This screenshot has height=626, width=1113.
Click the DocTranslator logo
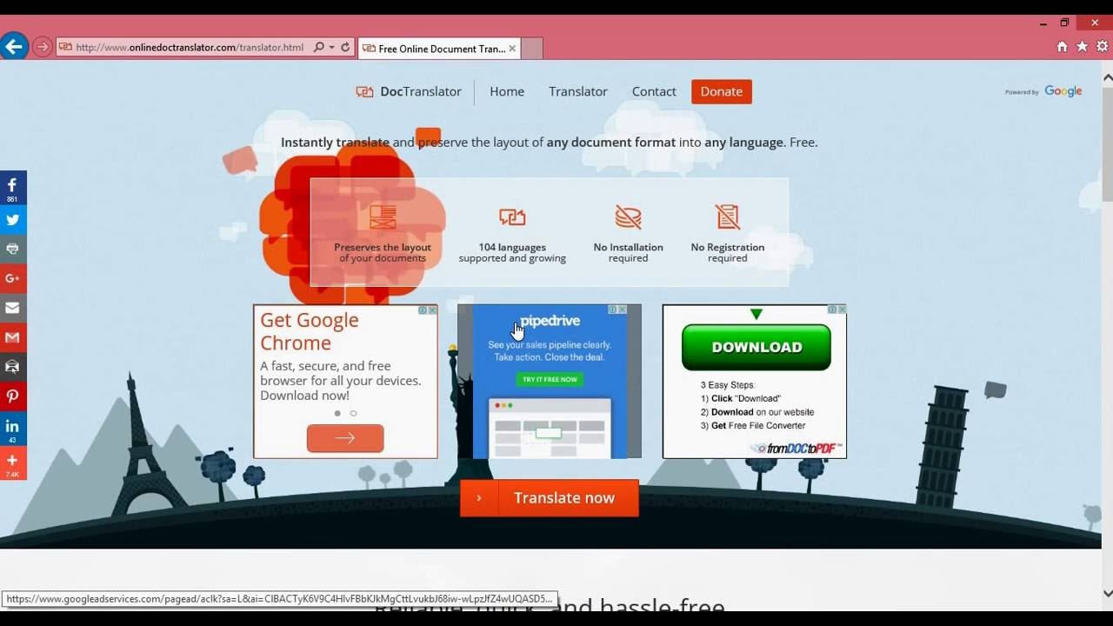pos(409,91)
